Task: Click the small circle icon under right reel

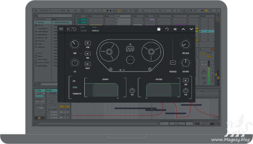Action: tap(150, 69)
